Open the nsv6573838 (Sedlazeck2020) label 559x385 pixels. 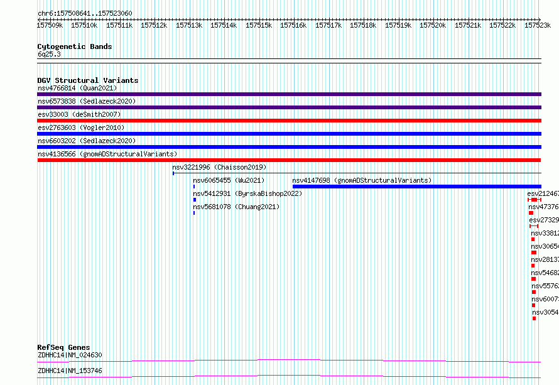tap(87, 101)
